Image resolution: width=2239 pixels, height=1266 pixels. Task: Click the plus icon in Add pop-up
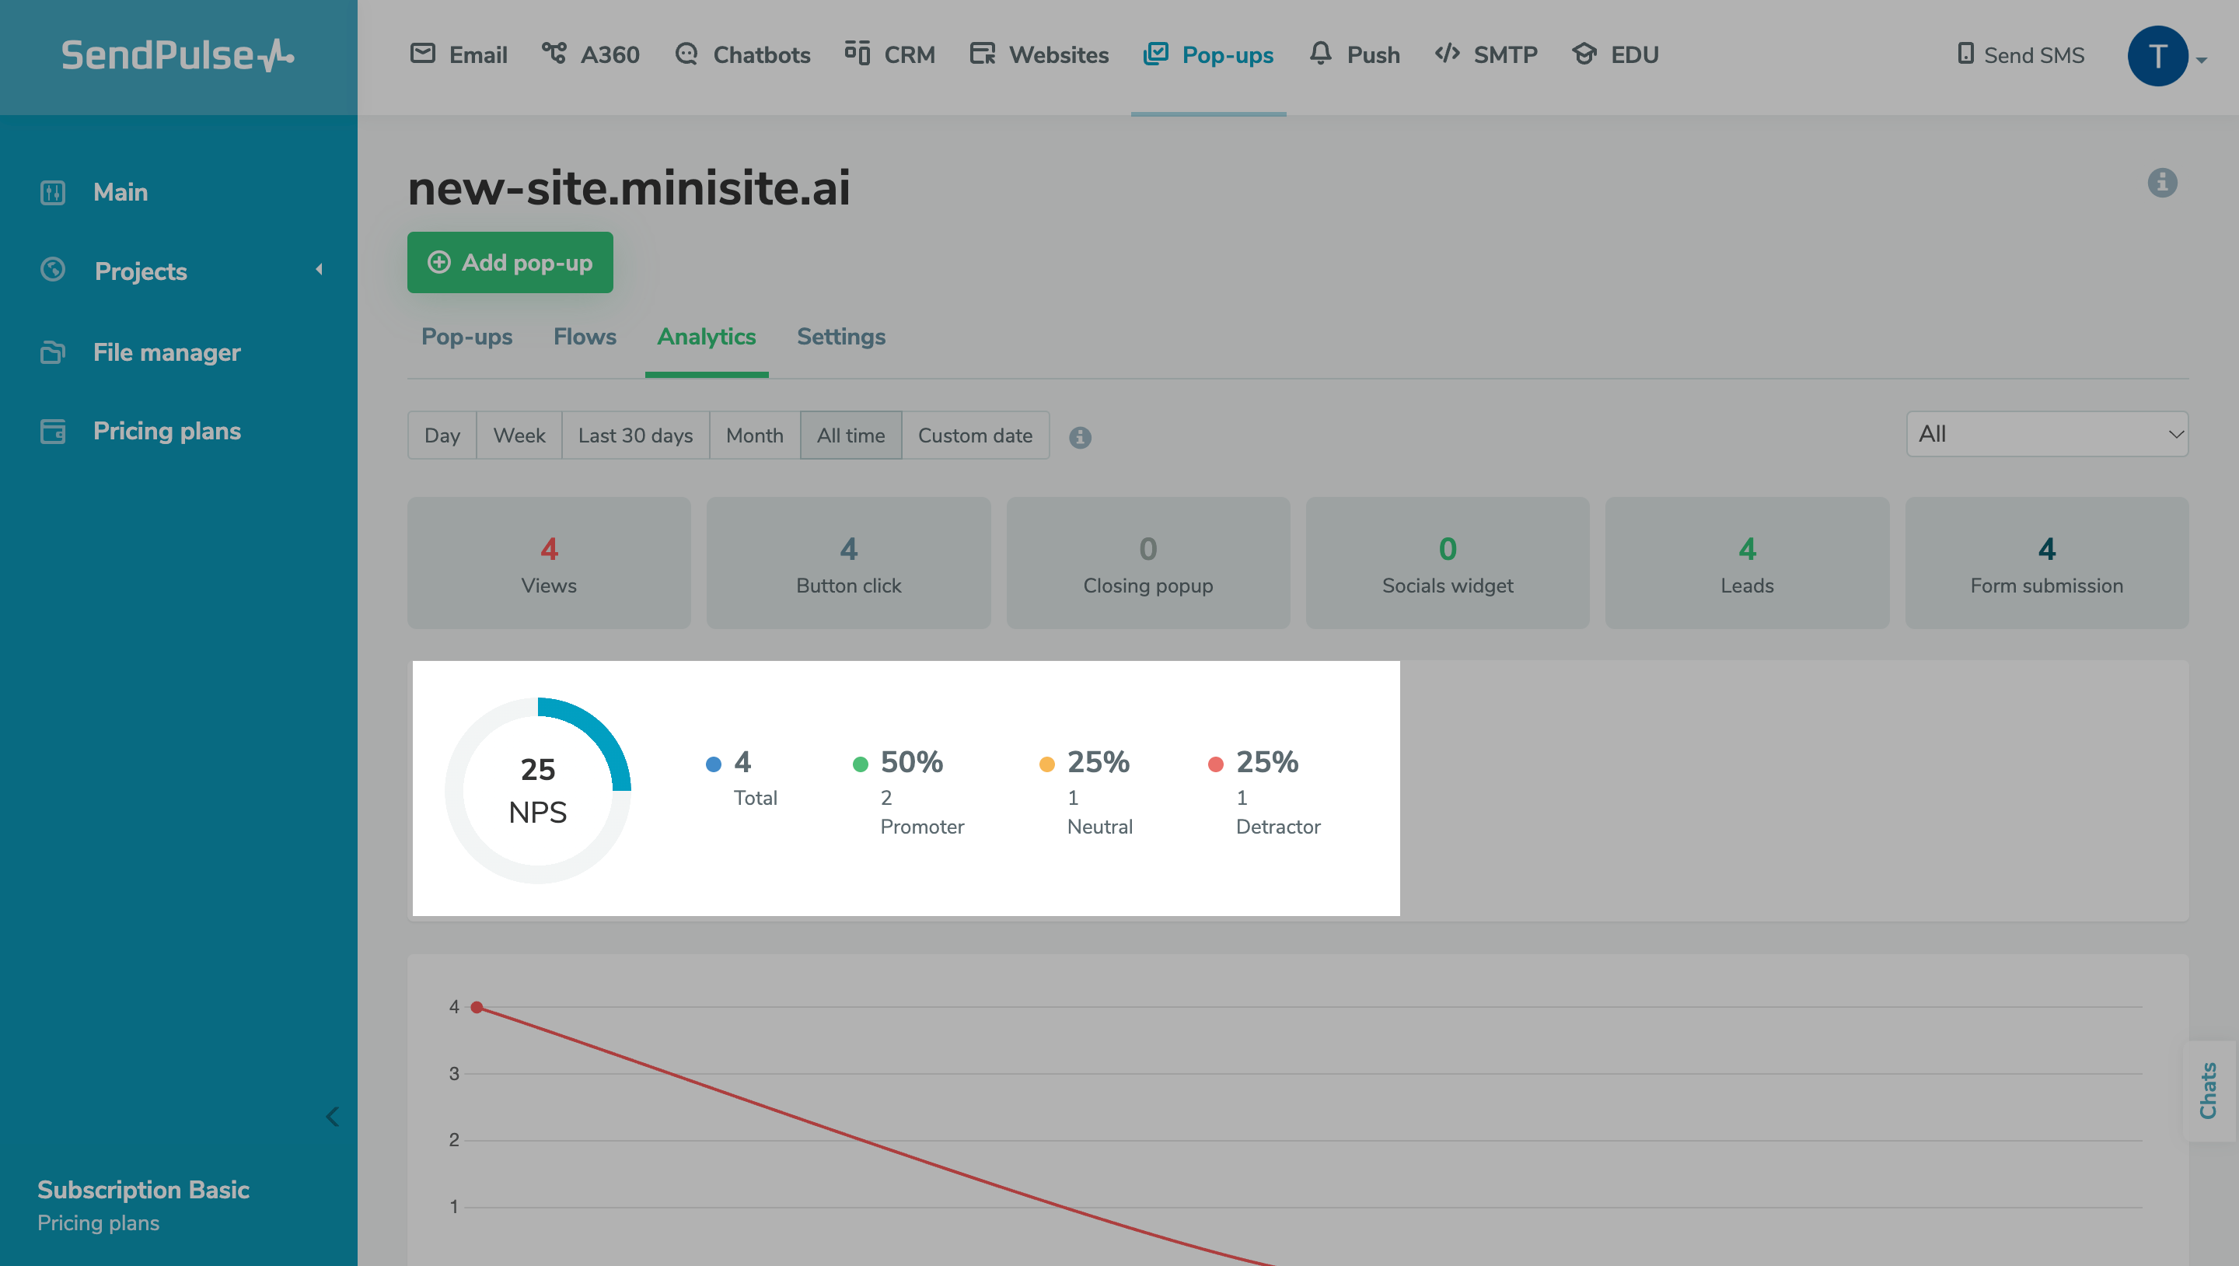(x=439, y=263)
